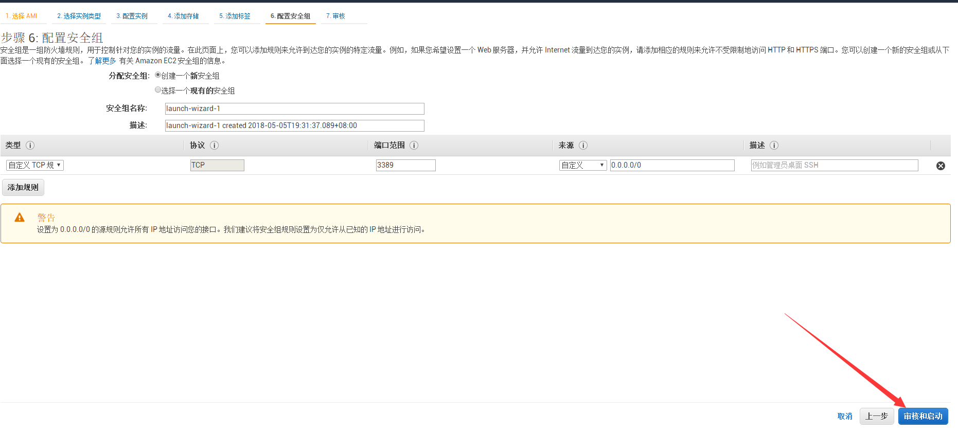
Task: Click info icon next to 协议 header
Action: (x=215, y=146)
